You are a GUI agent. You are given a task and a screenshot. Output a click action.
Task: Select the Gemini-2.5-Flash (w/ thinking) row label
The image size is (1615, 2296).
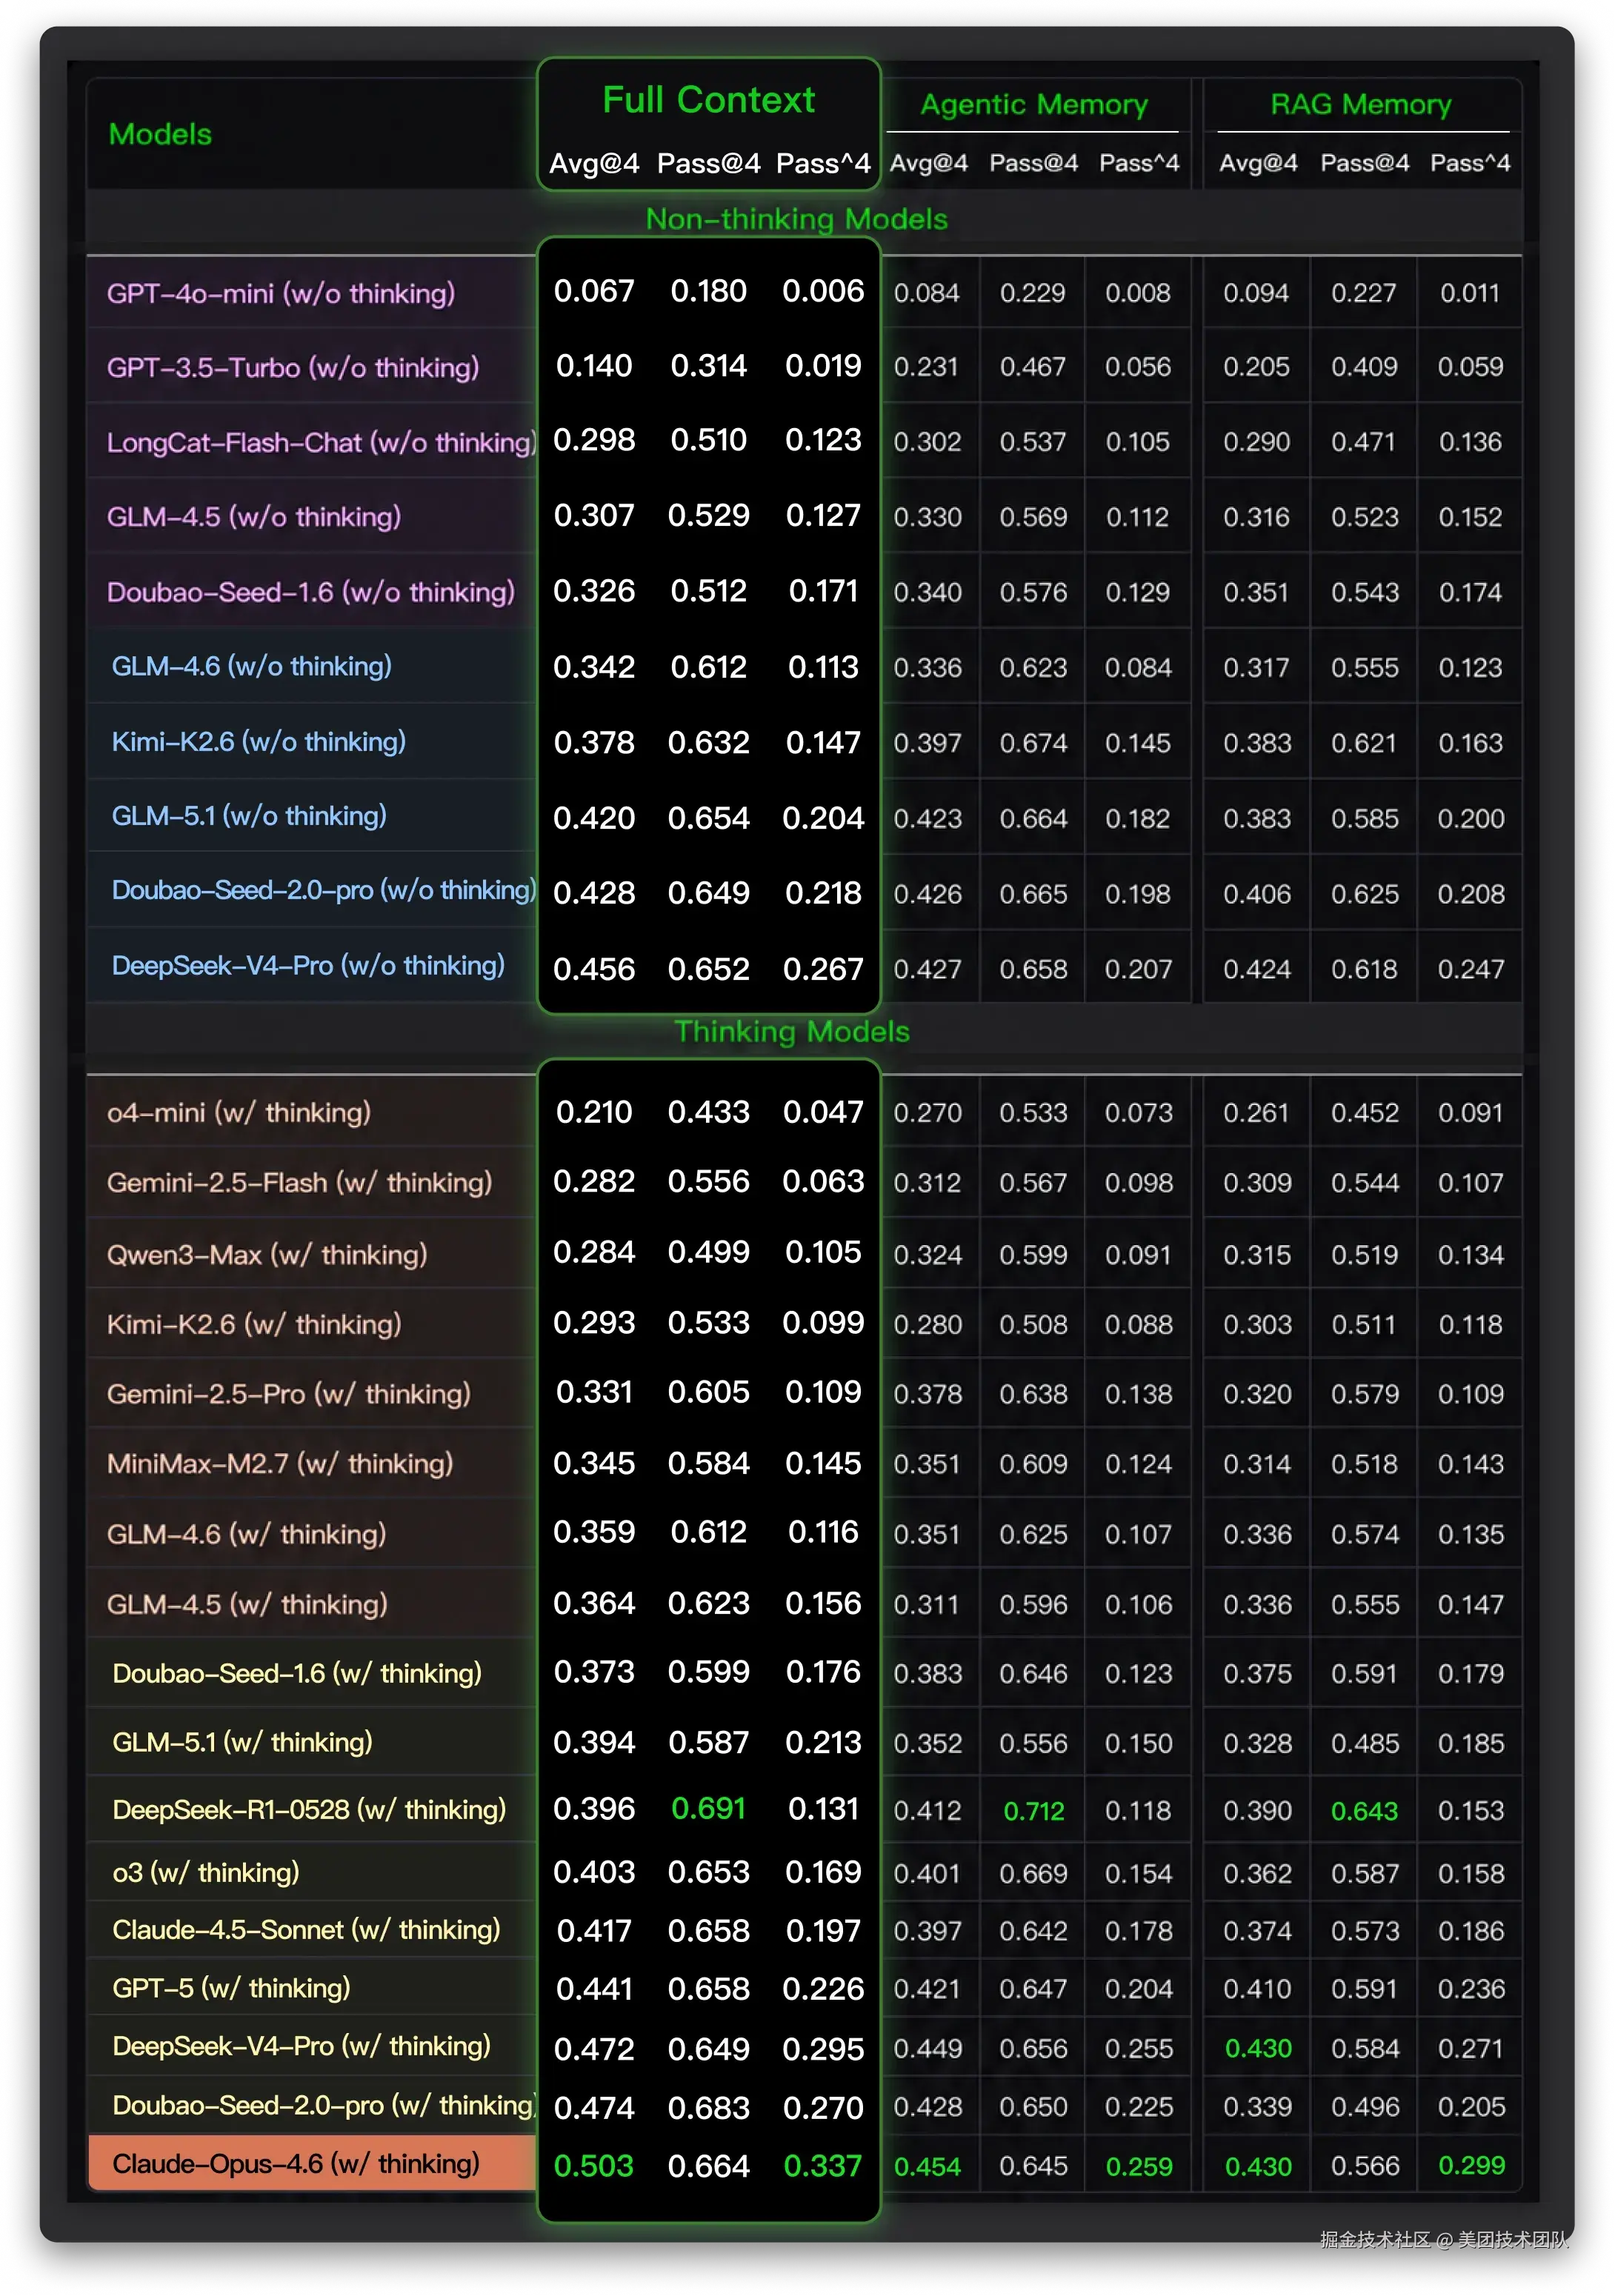tap(299, 1182)
